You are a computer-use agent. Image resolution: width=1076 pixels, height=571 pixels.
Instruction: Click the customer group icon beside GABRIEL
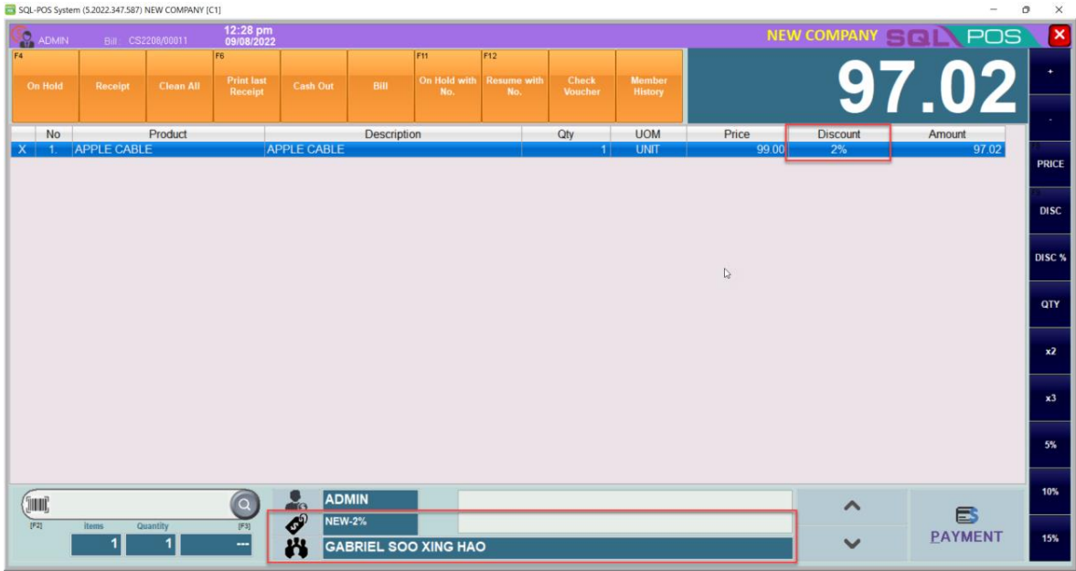296,548
